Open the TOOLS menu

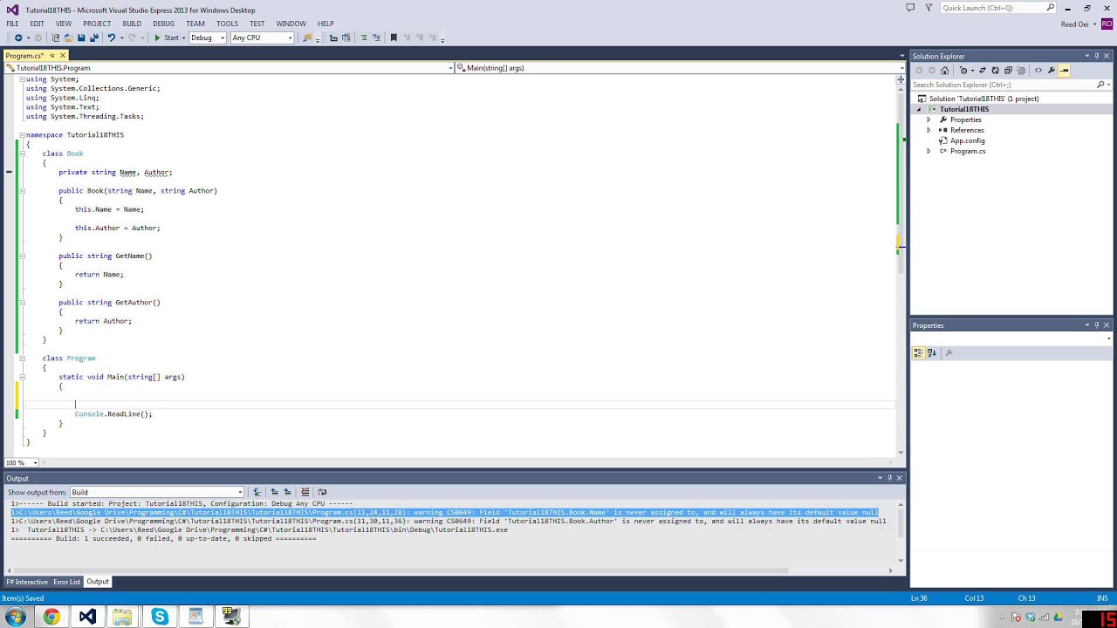[x=227, y=24]
